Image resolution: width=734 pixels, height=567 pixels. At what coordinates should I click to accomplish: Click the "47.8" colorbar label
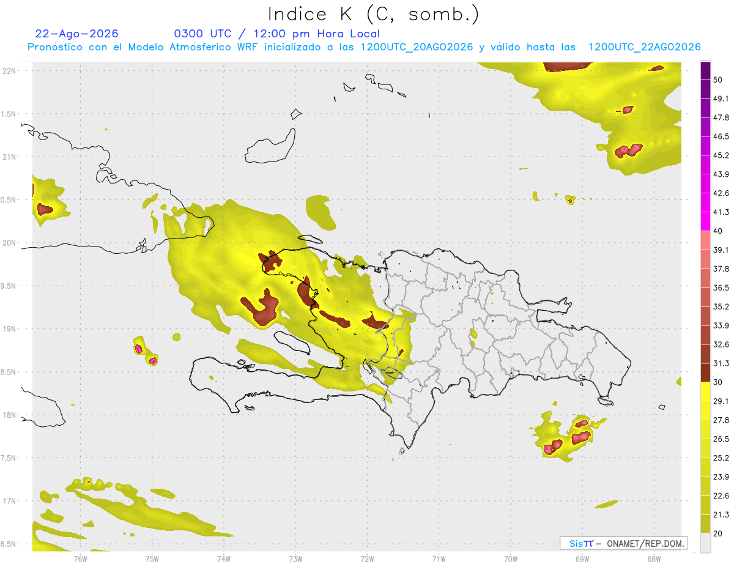pyautogui.click(x=721, y=117)
